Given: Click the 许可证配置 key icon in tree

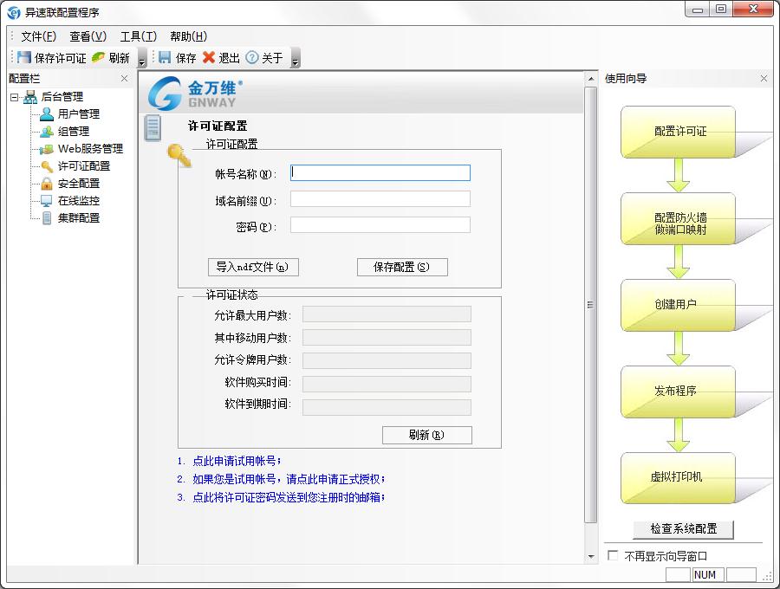Looking at the screenshot, I should click(47, 166).
